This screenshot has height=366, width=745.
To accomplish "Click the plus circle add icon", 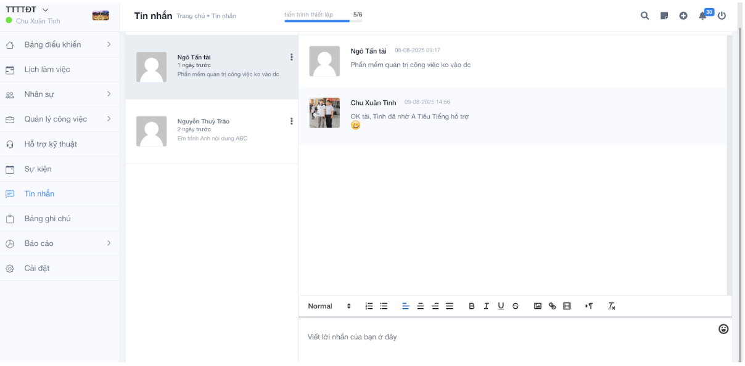I will click(683, 16).
